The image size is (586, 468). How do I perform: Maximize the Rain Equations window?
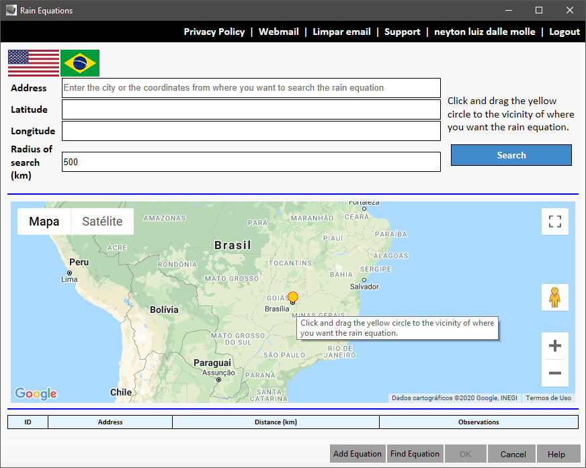(x=539, y=10)
